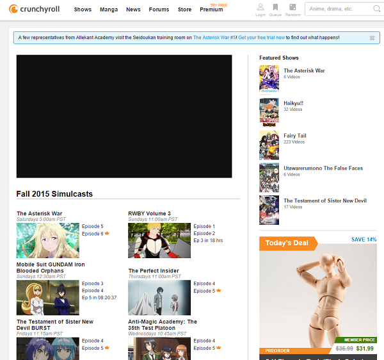This screenshot has height=360, width=384.
Task: Click the PREORDER label on deal
Action: click(x=278, y=350)
